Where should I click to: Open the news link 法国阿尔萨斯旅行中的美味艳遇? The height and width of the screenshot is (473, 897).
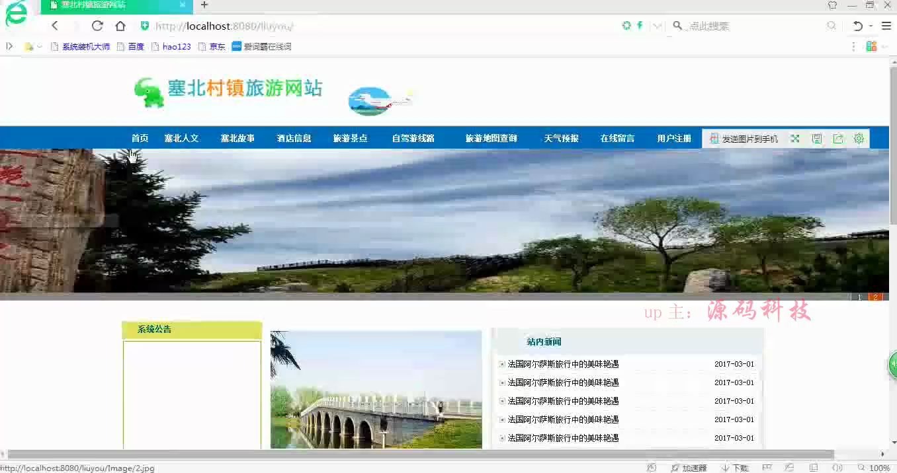(562, 364)
